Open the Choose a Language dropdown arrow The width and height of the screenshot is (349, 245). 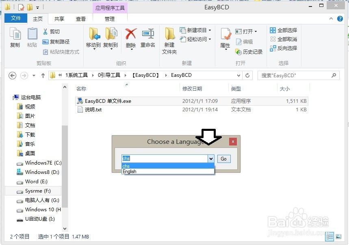212,158
